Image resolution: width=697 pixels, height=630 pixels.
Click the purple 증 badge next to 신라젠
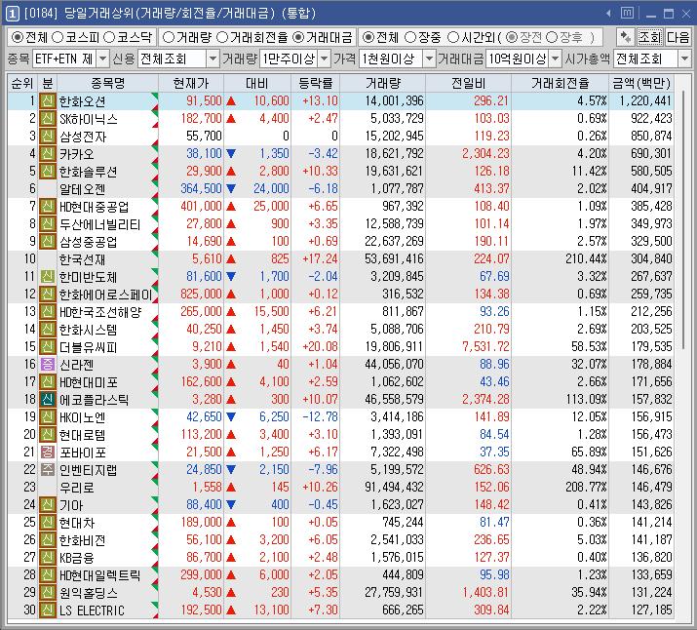point(47,364)
